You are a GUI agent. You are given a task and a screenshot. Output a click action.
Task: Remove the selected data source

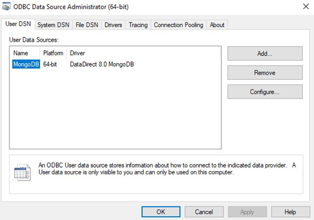(x=265, y=72)
